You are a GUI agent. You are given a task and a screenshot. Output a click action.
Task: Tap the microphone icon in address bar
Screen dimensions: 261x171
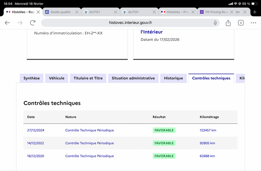coord(215,23)
